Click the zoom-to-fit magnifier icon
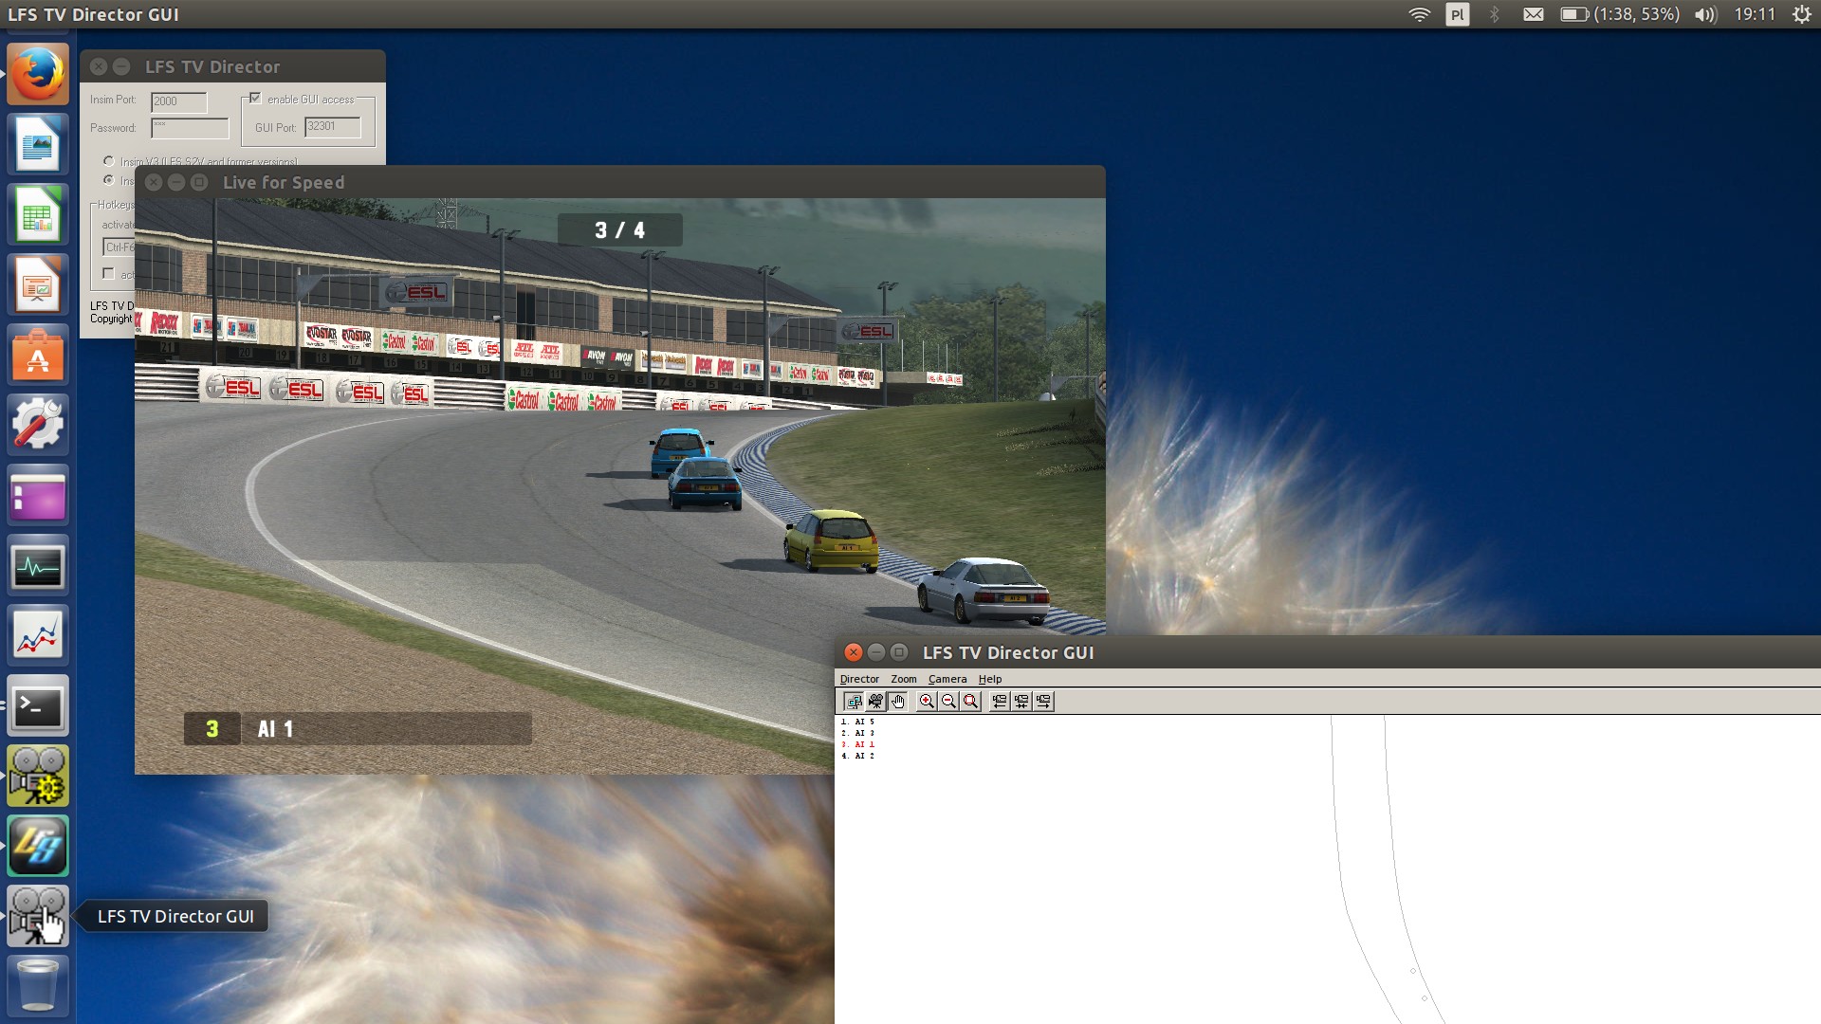Viewport: 1821px width, 1024px height. pos(970,702)
